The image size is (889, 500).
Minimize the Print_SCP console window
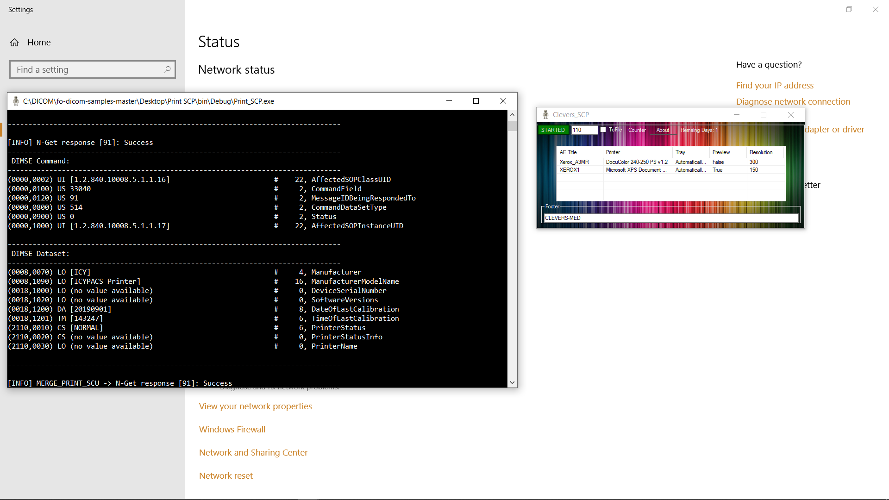click(449, 101)
